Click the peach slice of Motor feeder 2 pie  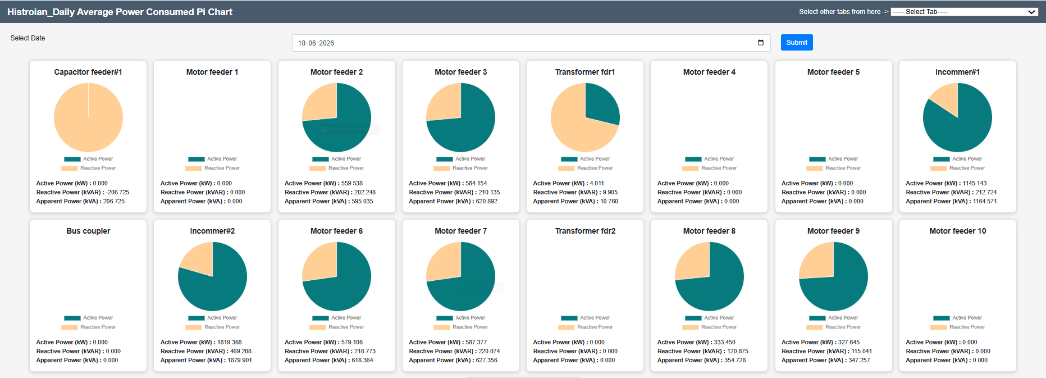(323, 104)
